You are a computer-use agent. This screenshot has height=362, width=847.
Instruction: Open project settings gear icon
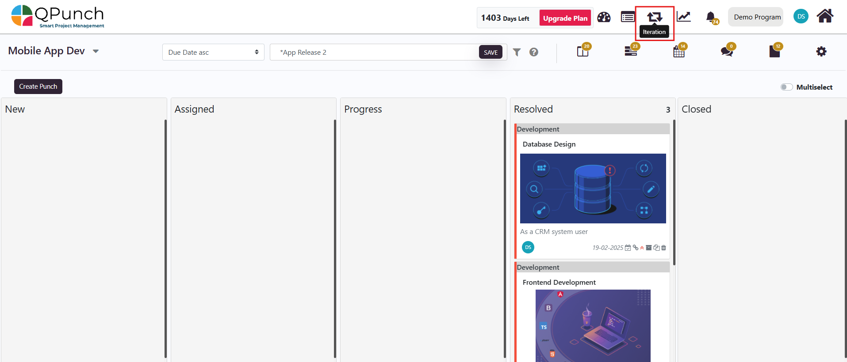coord(821,52)
